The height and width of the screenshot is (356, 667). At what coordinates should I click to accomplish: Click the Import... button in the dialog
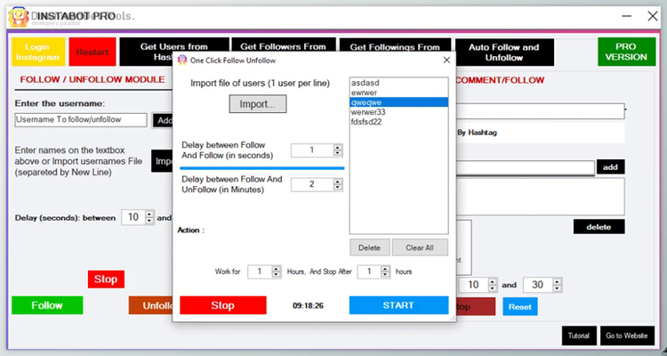[257, 104]
